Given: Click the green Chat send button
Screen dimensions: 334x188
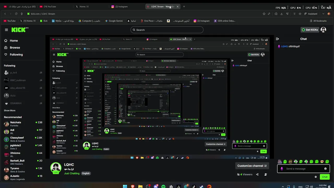Looking at the screenshot, I should pos(325,177).
